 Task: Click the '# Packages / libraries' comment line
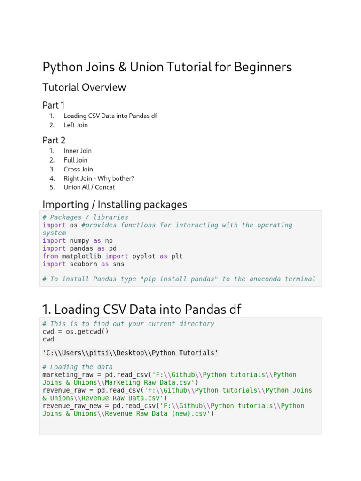85,217
